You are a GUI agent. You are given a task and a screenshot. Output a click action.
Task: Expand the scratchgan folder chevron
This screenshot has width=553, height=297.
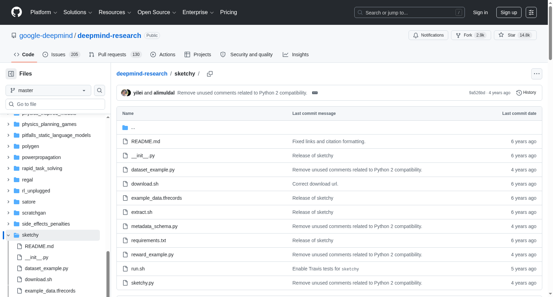pyautogui.click(x=8, y=213)
